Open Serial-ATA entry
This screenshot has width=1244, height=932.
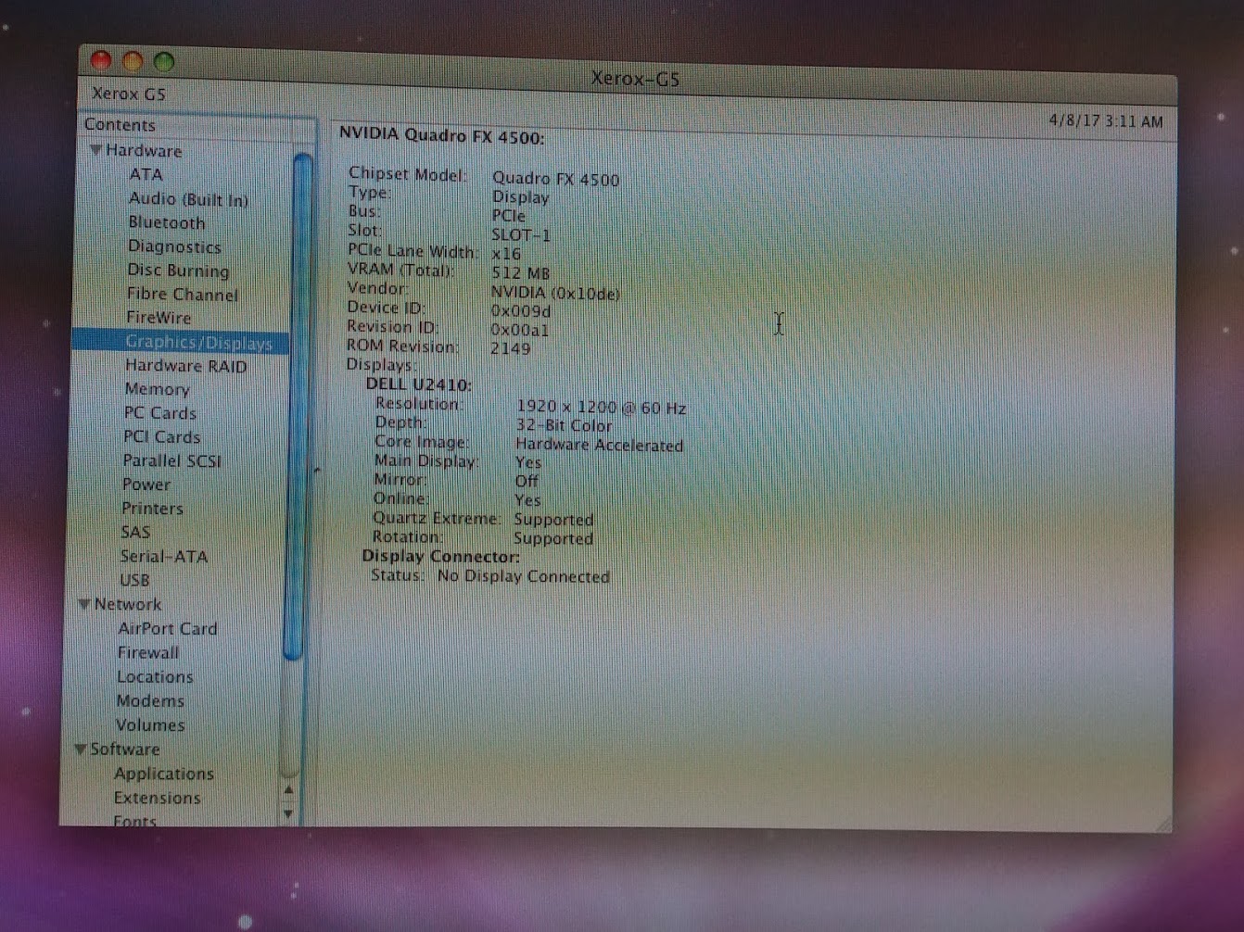coord(164,557)
